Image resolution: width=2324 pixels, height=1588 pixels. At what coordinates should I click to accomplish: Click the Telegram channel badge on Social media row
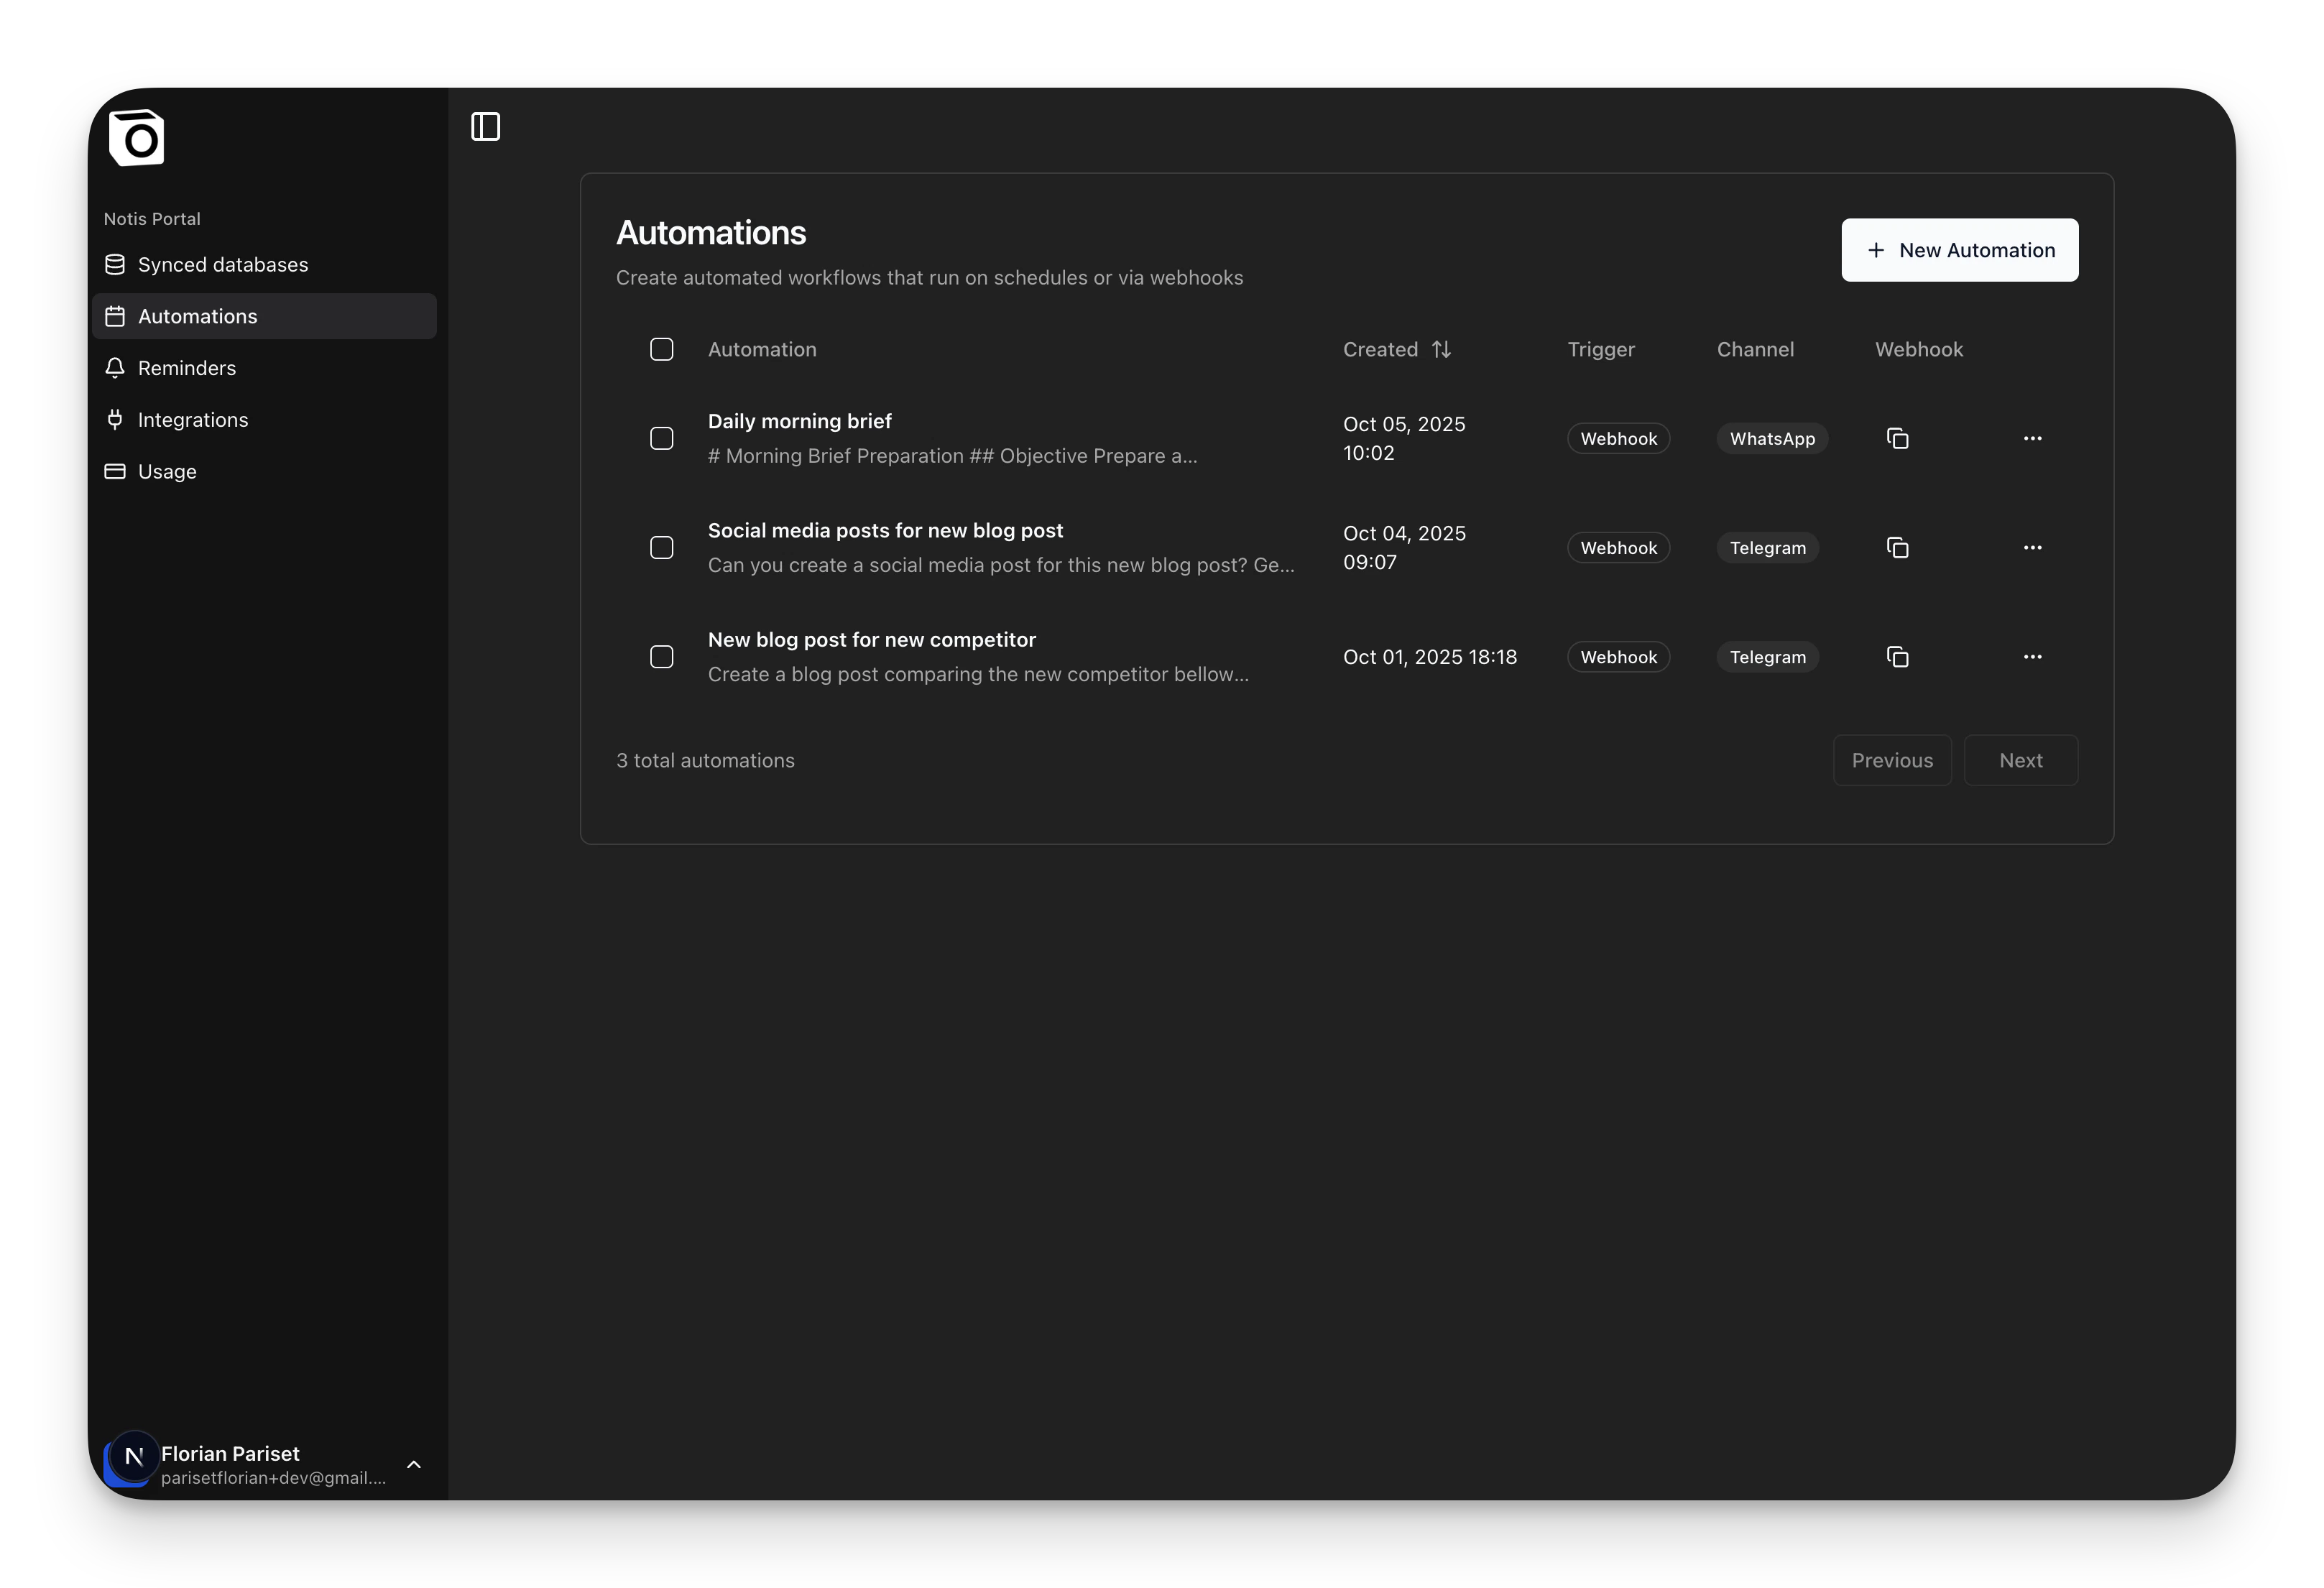tap(1767, 548)
